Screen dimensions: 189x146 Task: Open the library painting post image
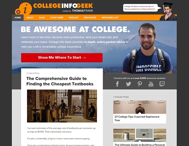click(x=62, y=106)
